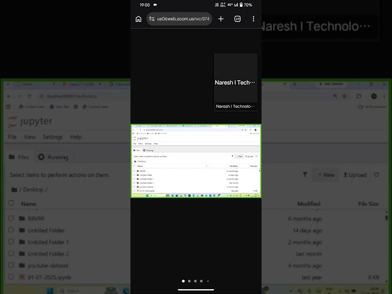
Task: Open the apps grid icon in bookmarks bar
Action: click(8, 107)
